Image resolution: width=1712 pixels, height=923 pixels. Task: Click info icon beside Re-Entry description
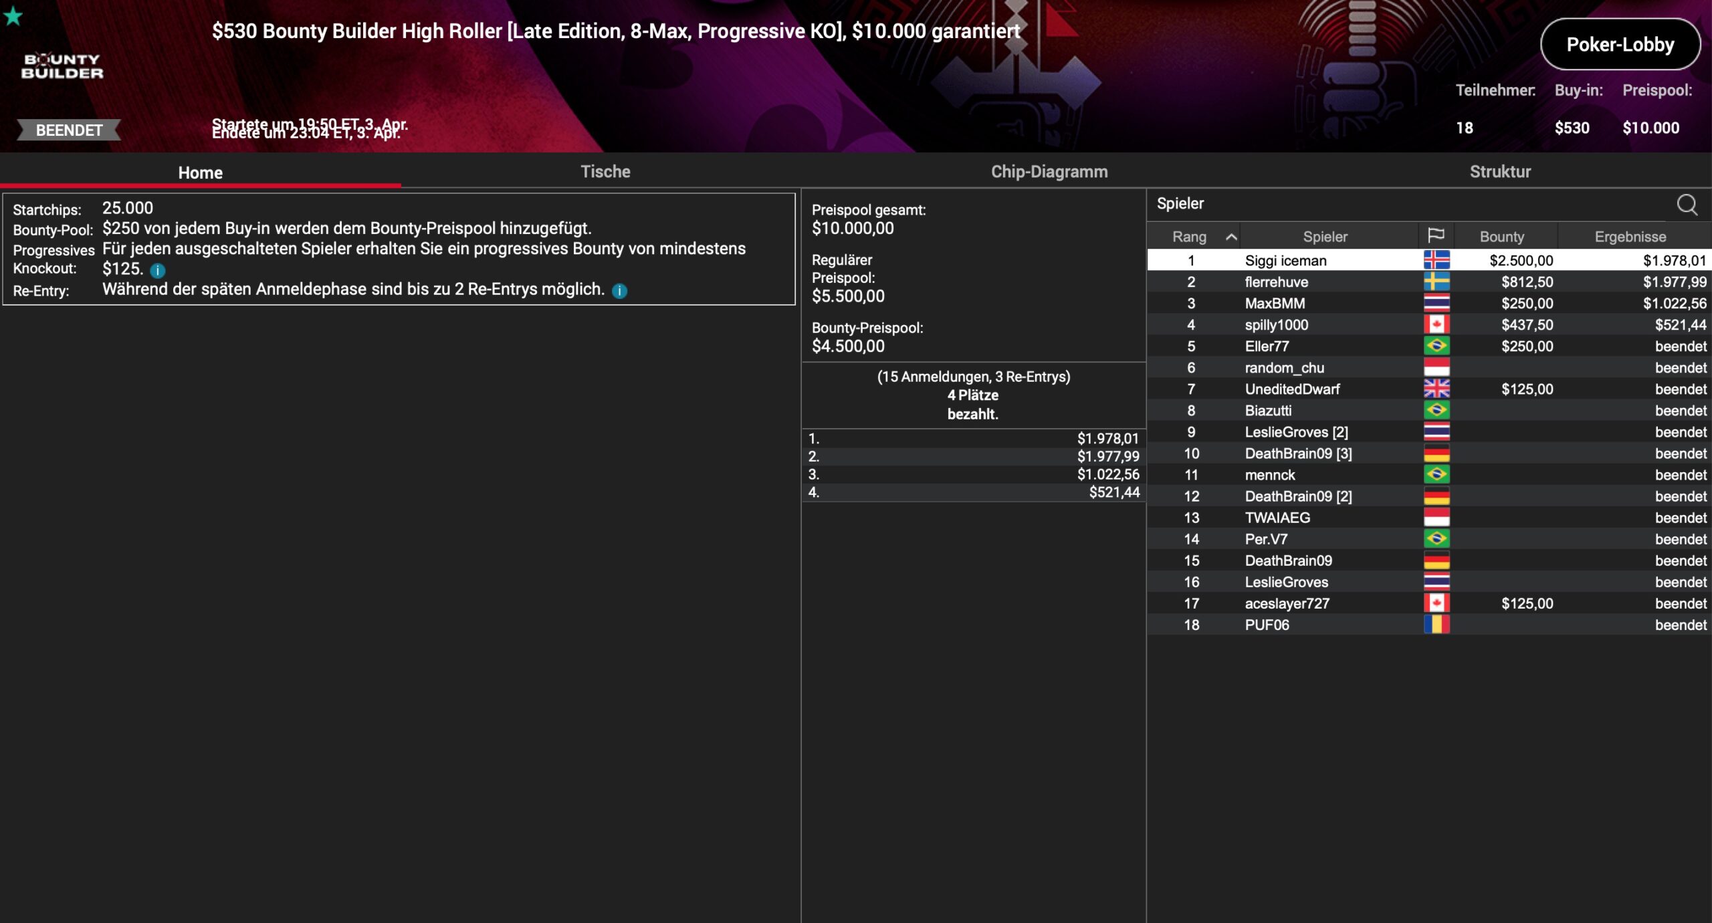coord(619,291)
